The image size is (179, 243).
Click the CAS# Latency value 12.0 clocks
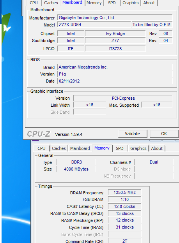tap(125, 206)
